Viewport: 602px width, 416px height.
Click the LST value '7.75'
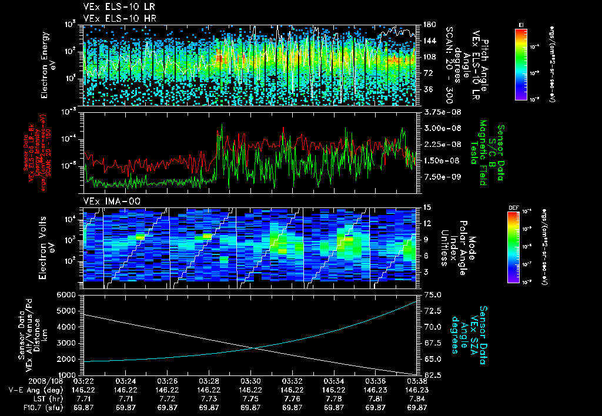coord(250,399)
